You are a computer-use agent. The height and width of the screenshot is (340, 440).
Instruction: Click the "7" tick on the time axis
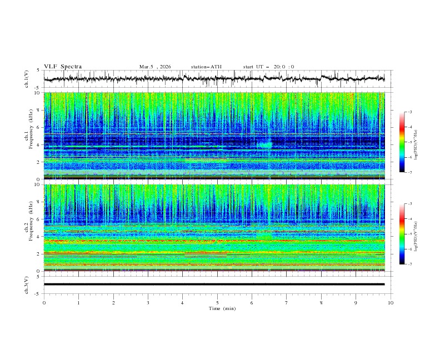tap(287, 303)
